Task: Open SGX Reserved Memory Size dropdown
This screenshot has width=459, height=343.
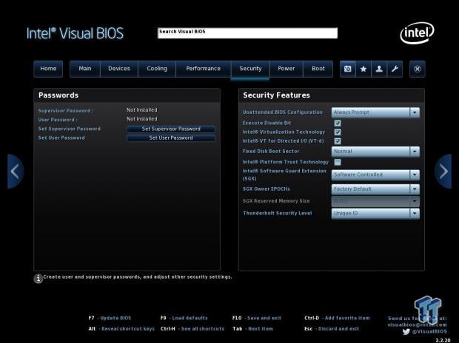Action: (375, 201)
